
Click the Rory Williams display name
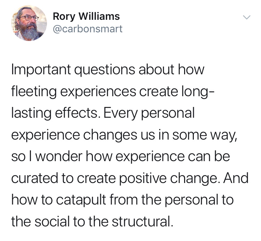point(86,16)
